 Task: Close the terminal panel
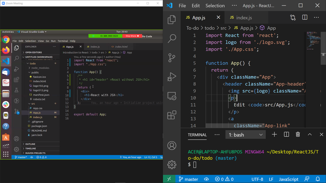321,134
